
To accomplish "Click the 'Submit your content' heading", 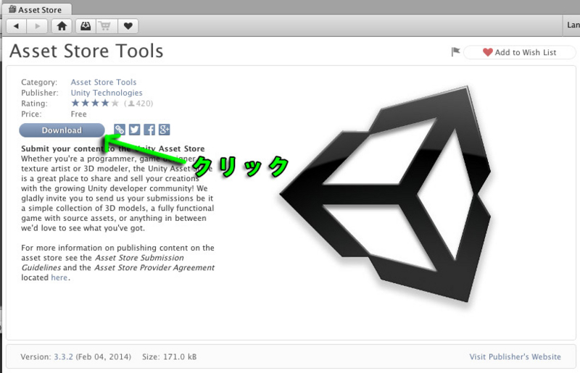I will pos(113,148).
